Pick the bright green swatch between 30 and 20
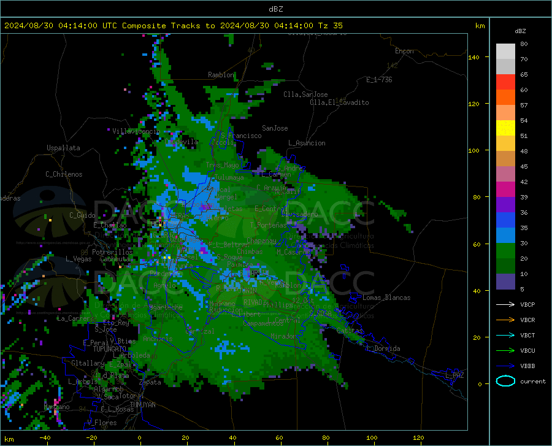The width and height of the screenshot is (552, 446). 505,251
